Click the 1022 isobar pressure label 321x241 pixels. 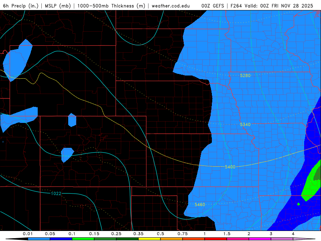point(56,194)
